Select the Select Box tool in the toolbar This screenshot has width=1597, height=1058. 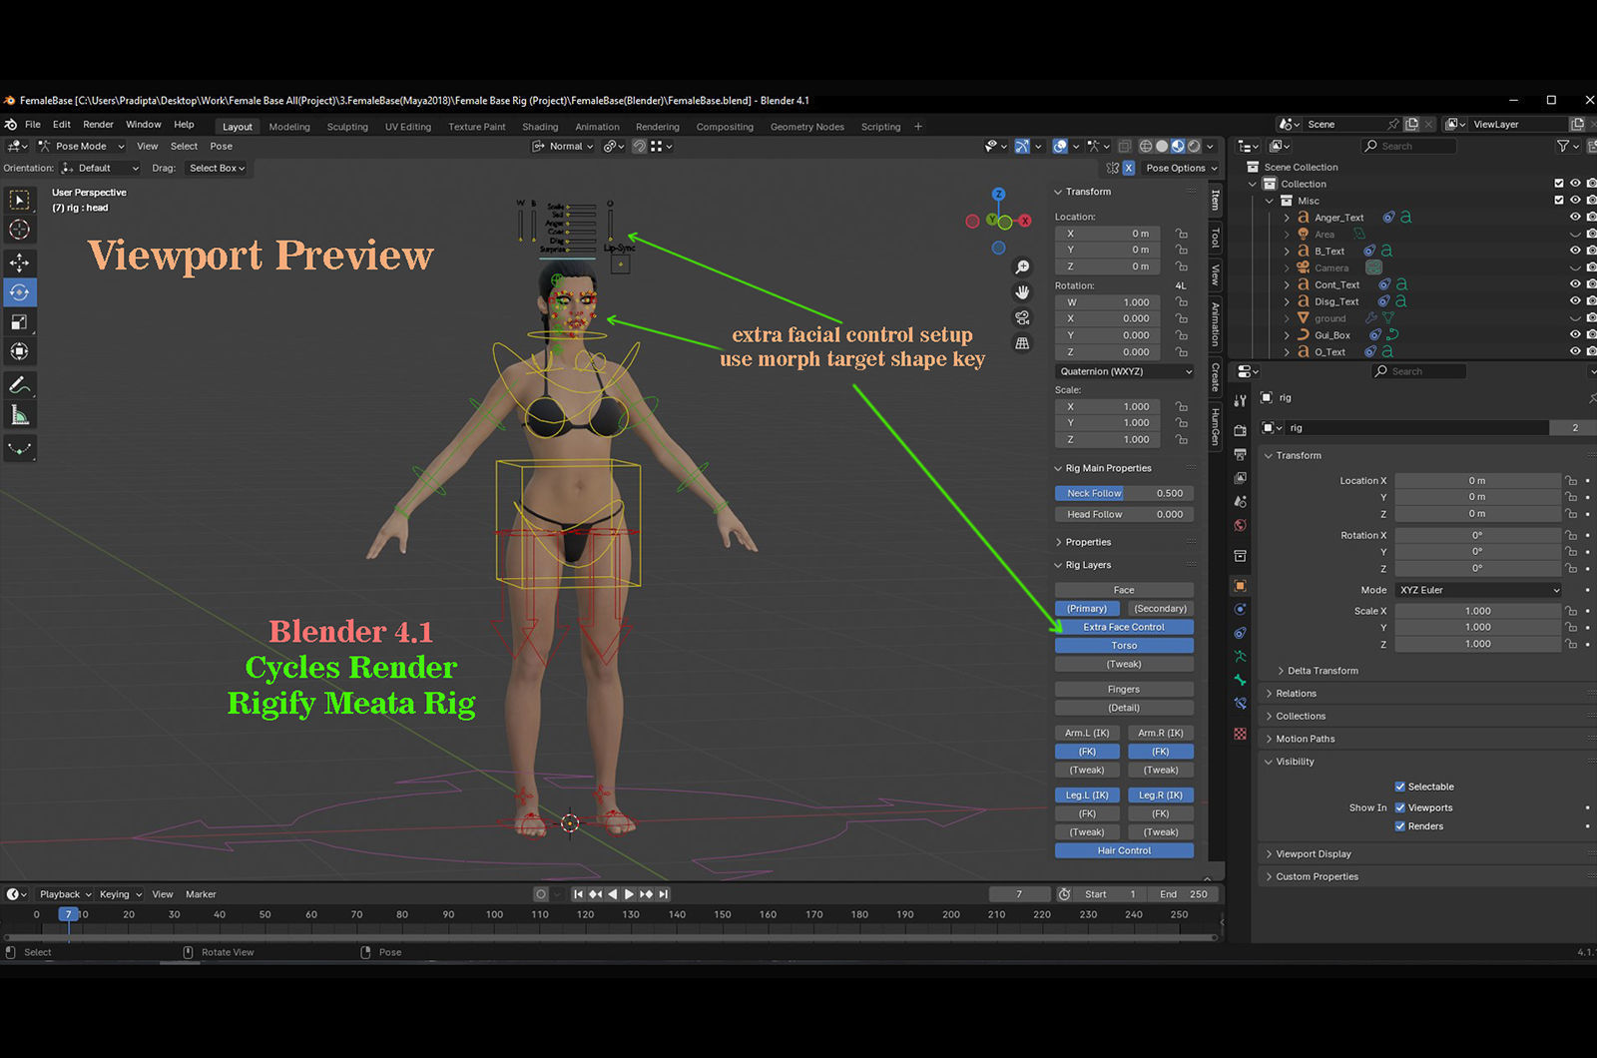19,200
